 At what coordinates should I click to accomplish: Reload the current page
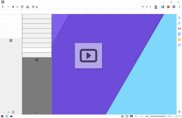coord(22,7)
